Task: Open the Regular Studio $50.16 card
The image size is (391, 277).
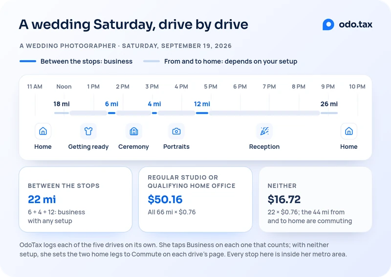Action: tap(195, 199)
